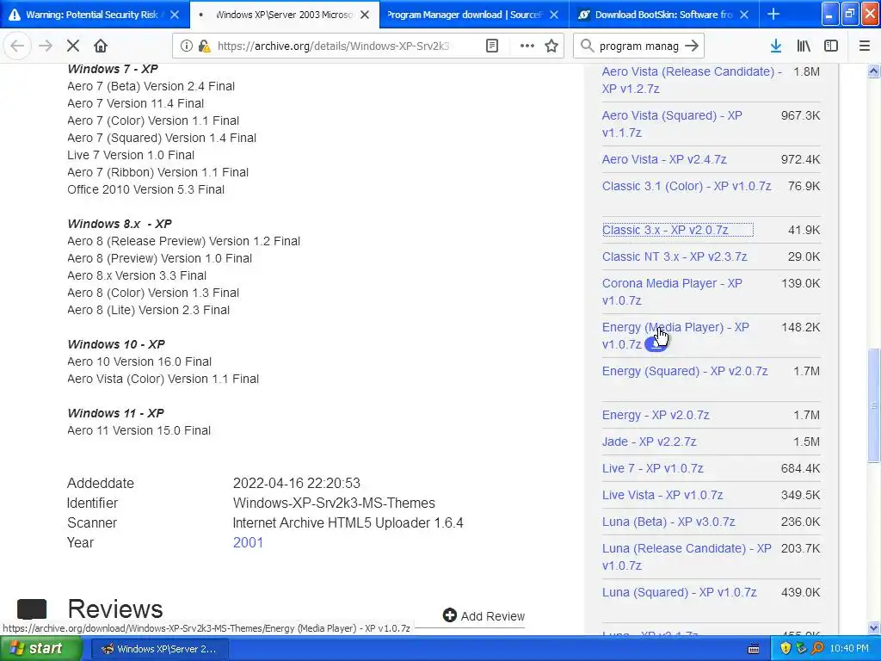Viewport: 881px width, 661px height.
Task: Download Energy - XP v2.0.7z
Action: [656, 415]
